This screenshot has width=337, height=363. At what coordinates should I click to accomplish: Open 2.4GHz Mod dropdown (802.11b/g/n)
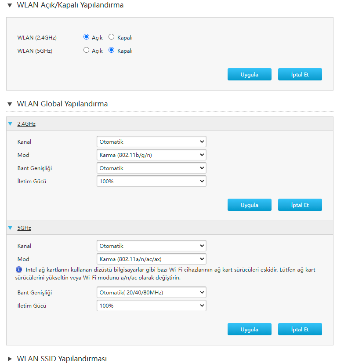151,155
